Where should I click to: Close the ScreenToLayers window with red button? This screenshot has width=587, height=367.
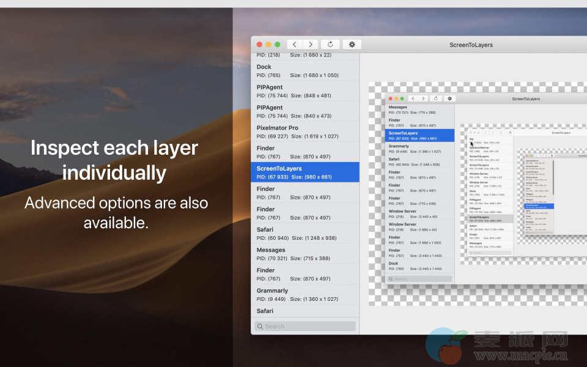coord(259,45)
